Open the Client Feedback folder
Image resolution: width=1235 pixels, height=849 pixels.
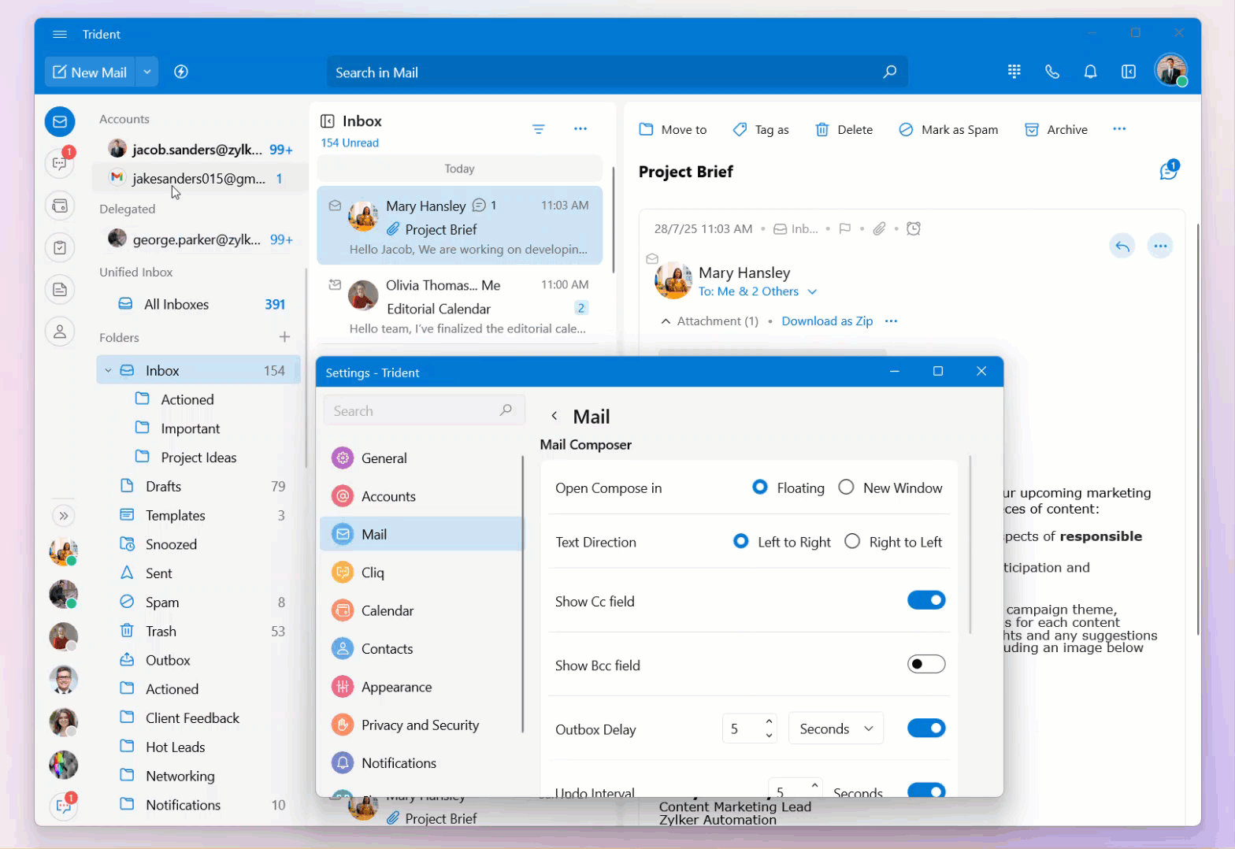[x=198, y=718]
